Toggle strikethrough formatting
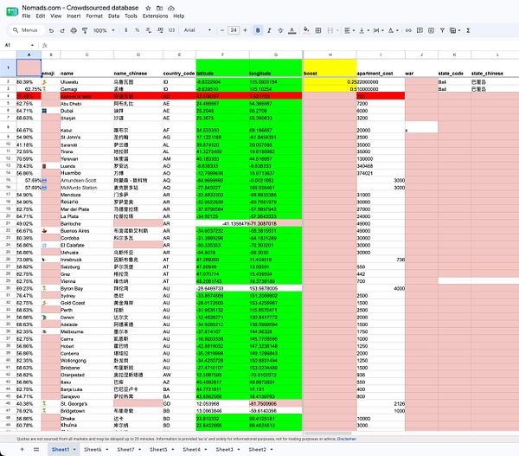This screenshot has width=519, height=456. [x=280, y=30]
